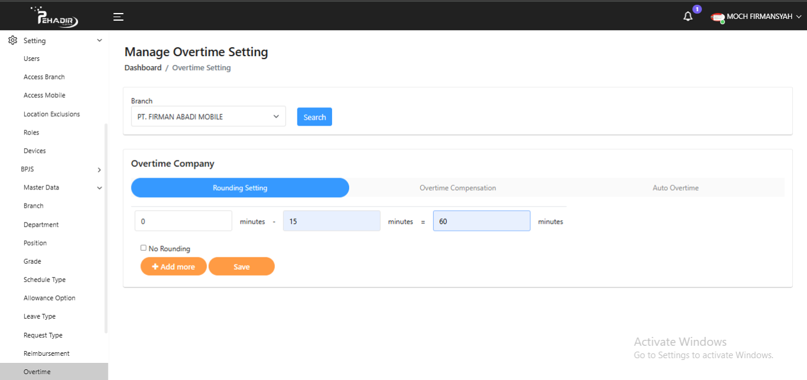The image size is (807, 380).
Task: Click the Add more button
Action: [x=173, y=267]
